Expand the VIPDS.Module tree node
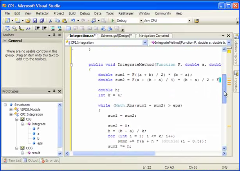The width and height of the screenshot is (240, 171). tap(11, 110)
